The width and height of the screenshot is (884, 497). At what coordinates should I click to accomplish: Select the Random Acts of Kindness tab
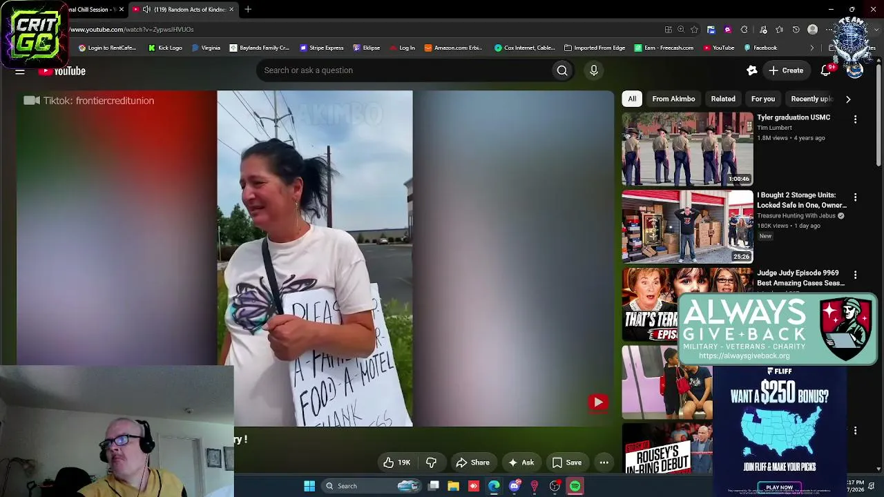pyautogui.click(x=184, y=10)
